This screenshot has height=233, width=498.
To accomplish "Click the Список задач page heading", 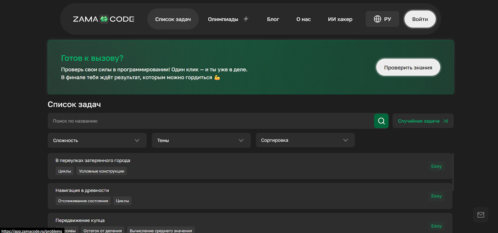I will click(x=74, y=104).
